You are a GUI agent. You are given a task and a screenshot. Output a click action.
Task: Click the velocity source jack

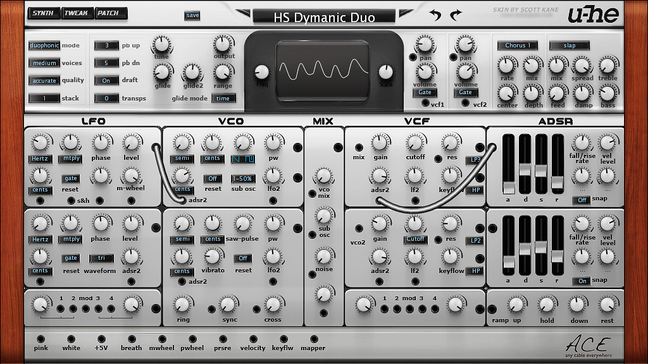point(253,339)
